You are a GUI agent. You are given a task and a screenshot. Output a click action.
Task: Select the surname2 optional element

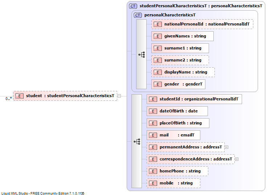(180, 60)
